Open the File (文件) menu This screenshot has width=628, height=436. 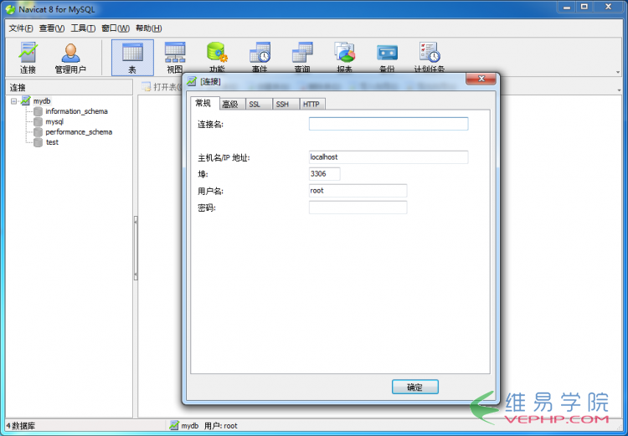(x=21, y=28)
